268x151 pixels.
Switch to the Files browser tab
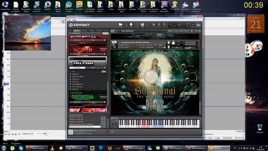pos(70,31)
